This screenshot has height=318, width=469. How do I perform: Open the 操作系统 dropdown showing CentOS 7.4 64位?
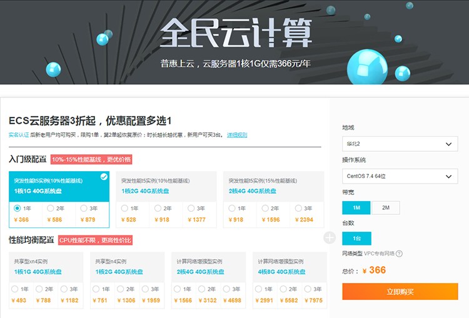pos(400,176)
